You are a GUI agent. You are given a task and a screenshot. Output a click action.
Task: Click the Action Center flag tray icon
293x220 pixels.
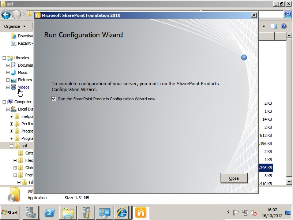click(x=236, y=213)
